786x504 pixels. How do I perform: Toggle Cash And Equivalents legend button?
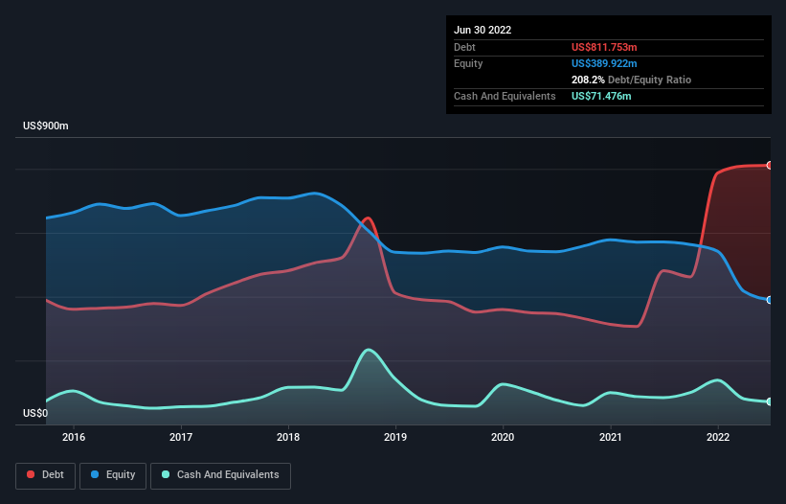coord(220,475)
